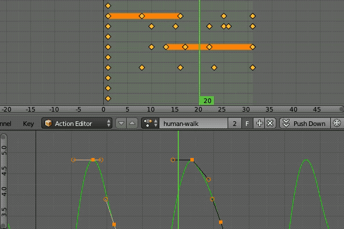This screenshot has width=344, height=229.
Task: Select frame 25 keyframe in the second channel row
Action: pyautogui.click(x=224, y=16)
